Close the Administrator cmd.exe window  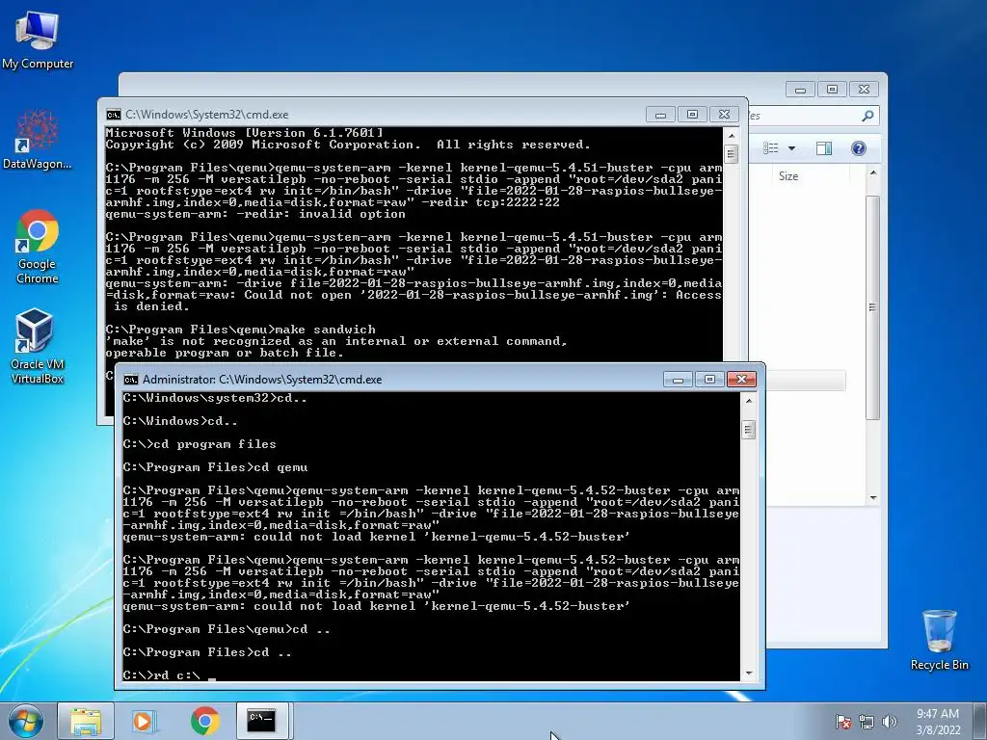click(741, 380)
